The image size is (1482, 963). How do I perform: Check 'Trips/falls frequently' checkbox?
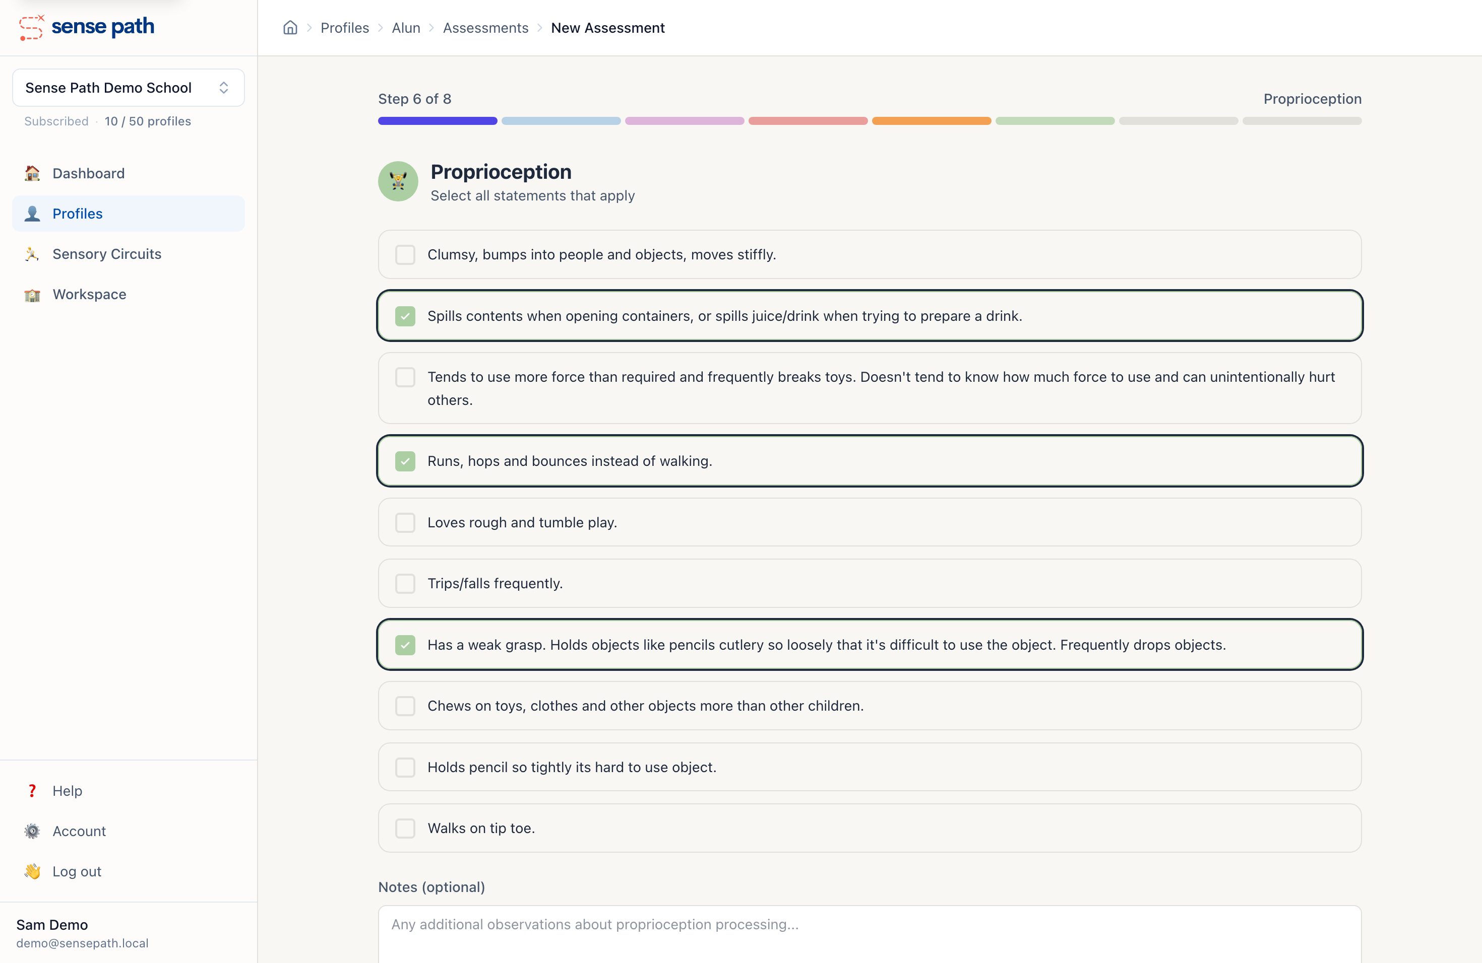point(405,584)
